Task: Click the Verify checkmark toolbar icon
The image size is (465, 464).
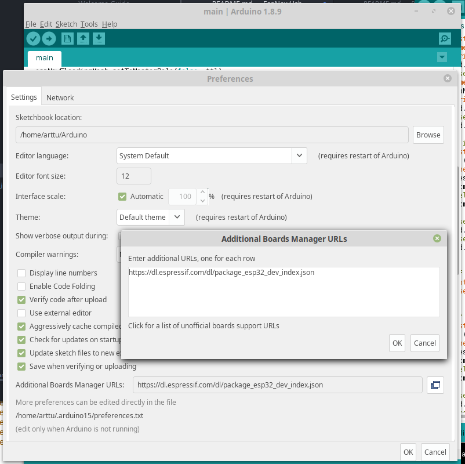Action: pos(33,38)
